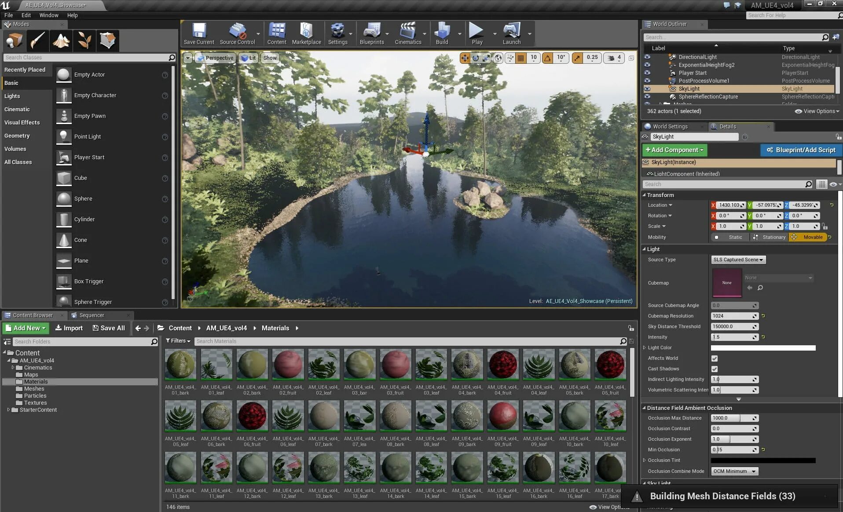Open the Window menu
This screenshot has width=843, height=512.
pyautogui.click(x=49, y=15)
